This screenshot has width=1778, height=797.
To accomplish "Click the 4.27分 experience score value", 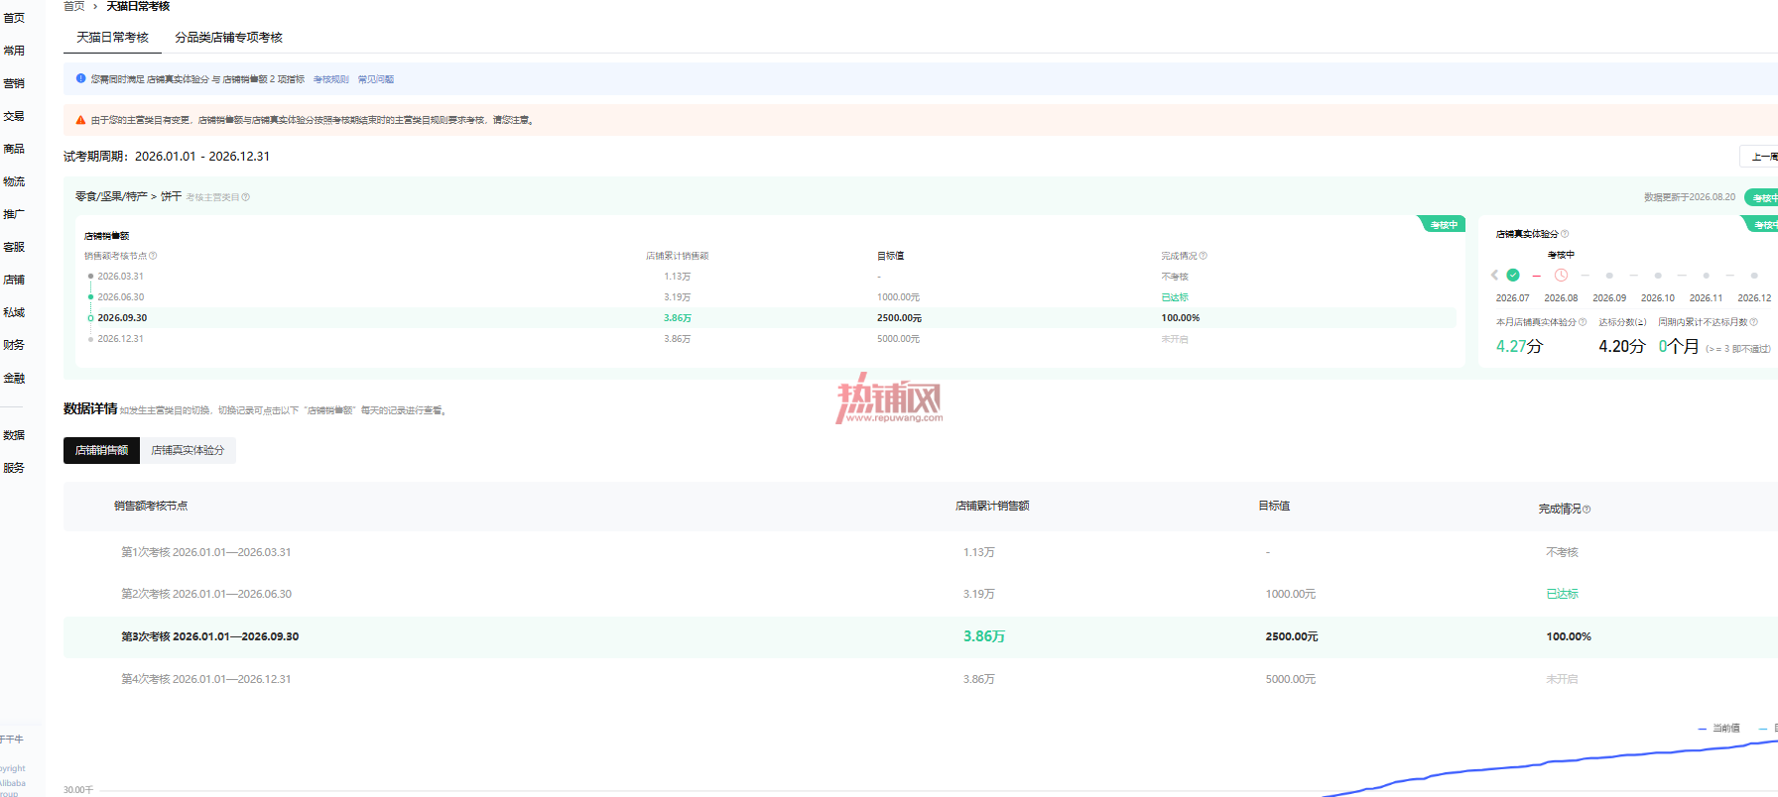I will pyautogui.click(x=1519, y=346).
